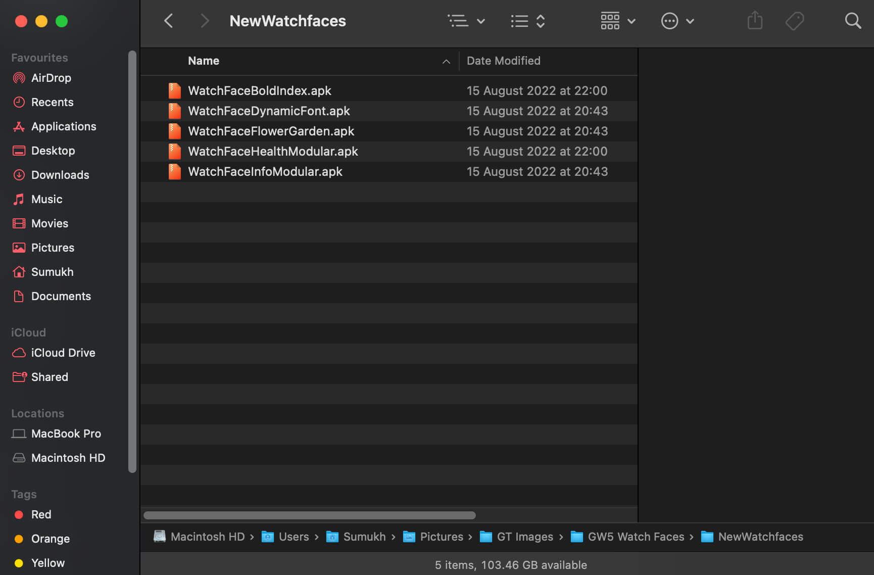Open Applications folder from sidebar
The image size is (874, 575).
(x=64, y=126)
